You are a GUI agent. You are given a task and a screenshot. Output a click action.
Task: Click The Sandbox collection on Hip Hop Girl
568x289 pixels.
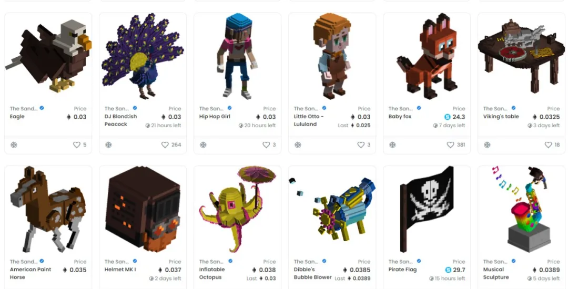pos(211,108)
